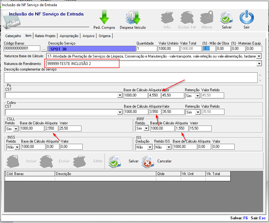Click the Pis Valor field 45,50
The height and width of the screenshot is (223, 269).
tap(173, 95)
